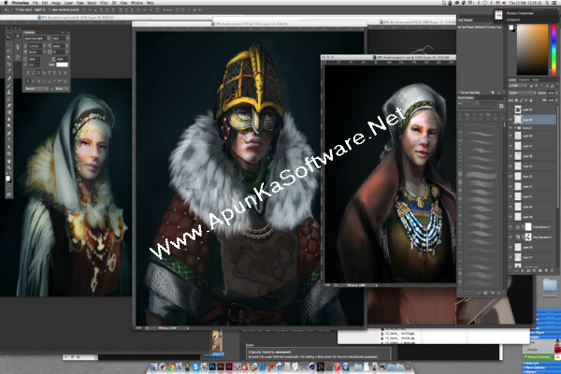Click the All Caps button in the Character panel

[x=38, y=73]
